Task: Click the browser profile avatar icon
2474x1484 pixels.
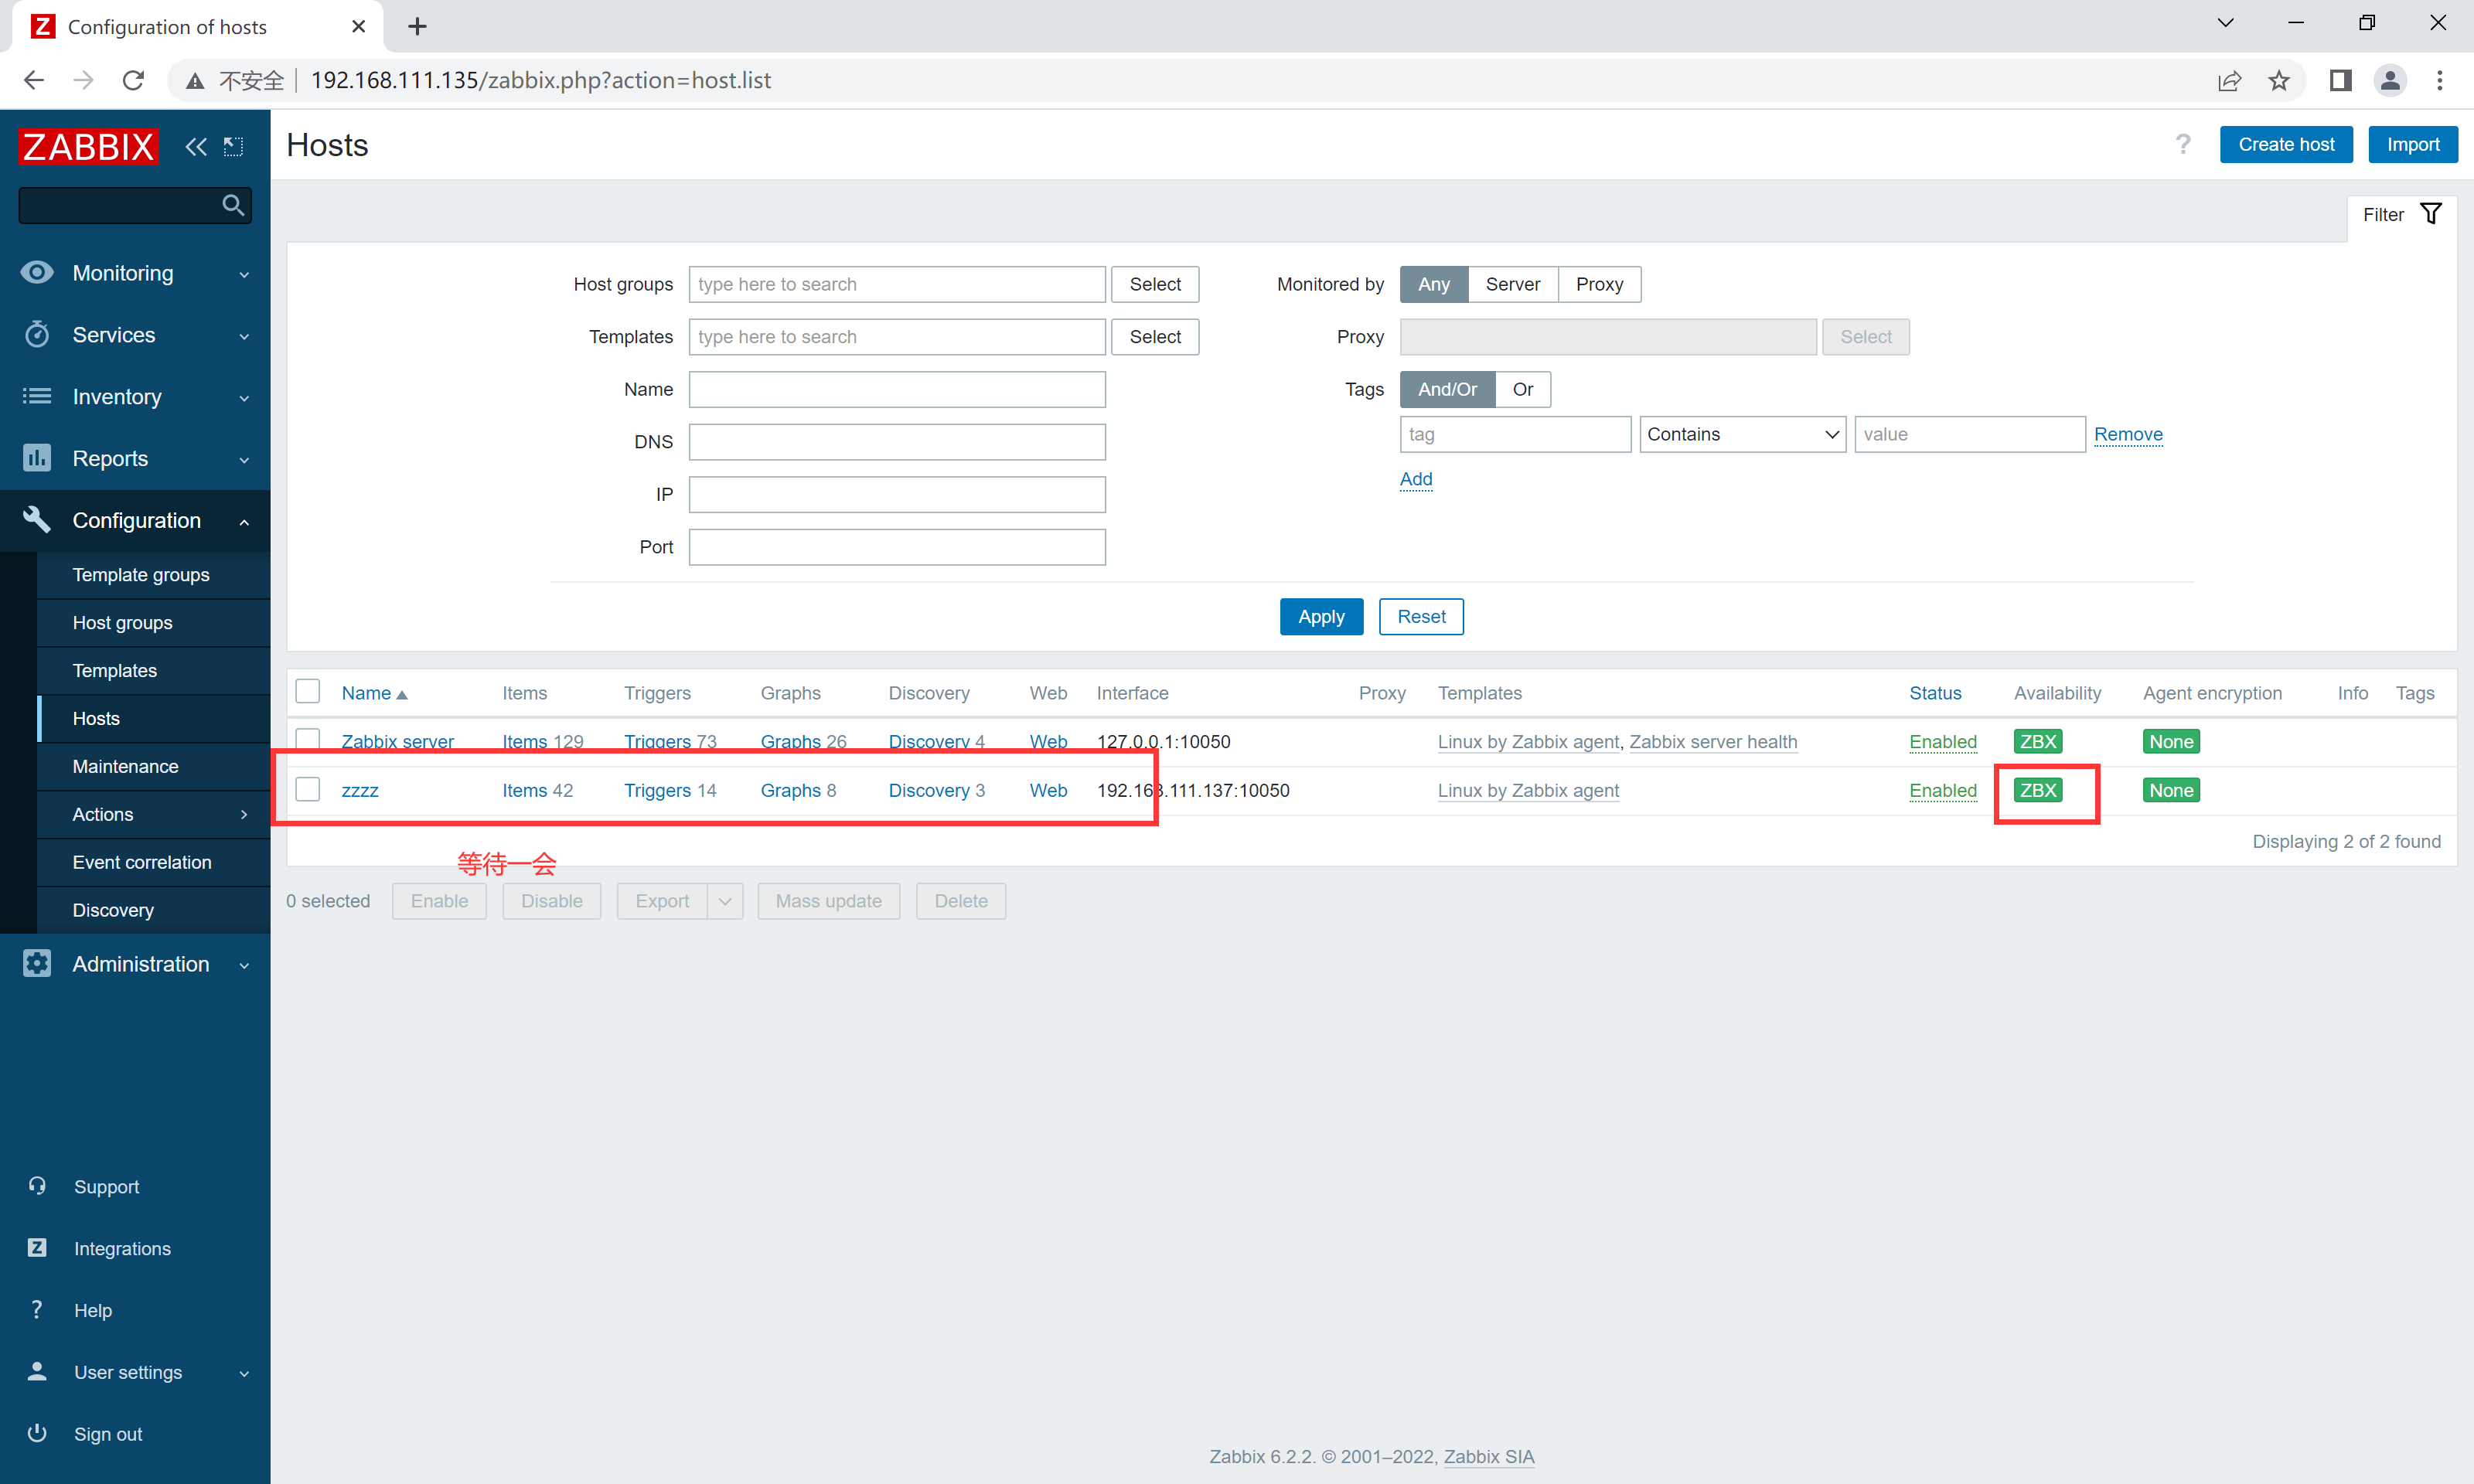Action: coord(2390,80)
